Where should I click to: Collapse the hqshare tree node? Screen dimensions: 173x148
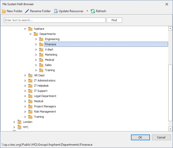tap(25, 29)
